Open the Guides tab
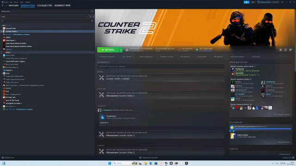296x166 pixels. click(202, 56)
